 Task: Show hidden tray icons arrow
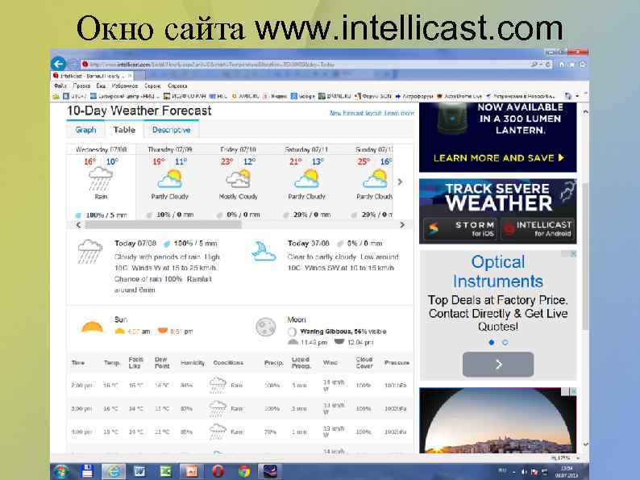(514, 472)
